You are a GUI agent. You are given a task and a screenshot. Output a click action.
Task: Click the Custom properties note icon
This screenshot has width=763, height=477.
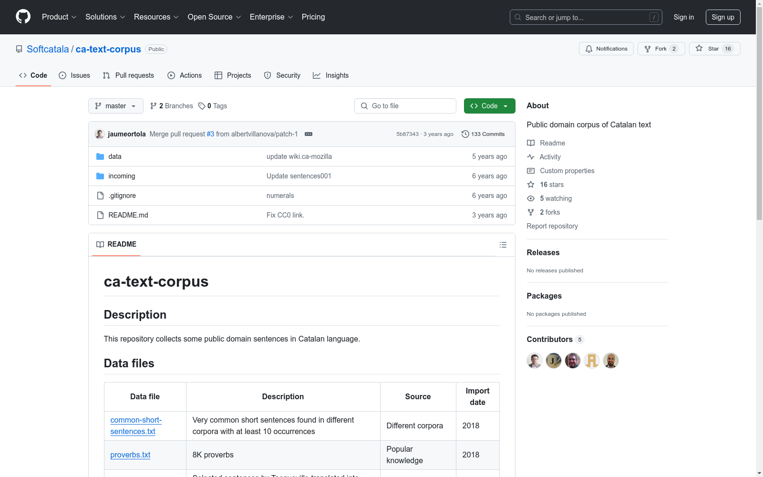531,171
